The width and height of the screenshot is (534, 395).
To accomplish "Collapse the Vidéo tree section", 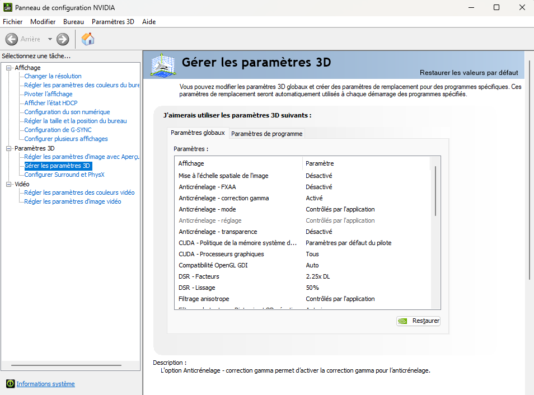I will (x=9, y=184).
